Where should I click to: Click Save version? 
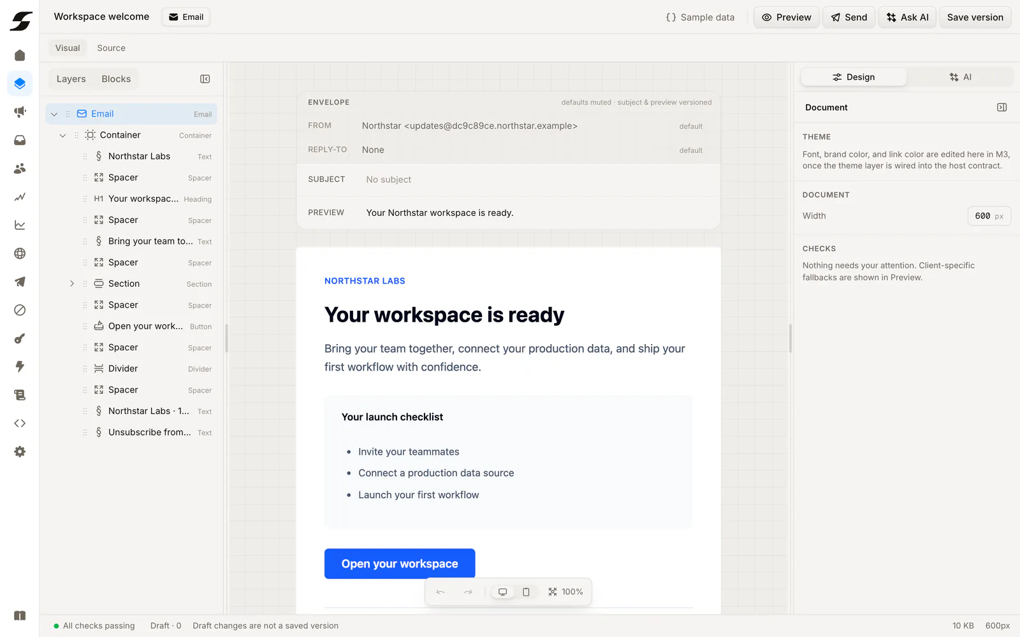[975, 17]
